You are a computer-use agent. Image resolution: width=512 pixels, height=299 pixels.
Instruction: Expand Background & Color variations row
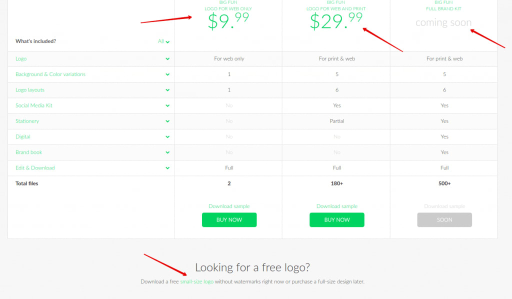168,74
